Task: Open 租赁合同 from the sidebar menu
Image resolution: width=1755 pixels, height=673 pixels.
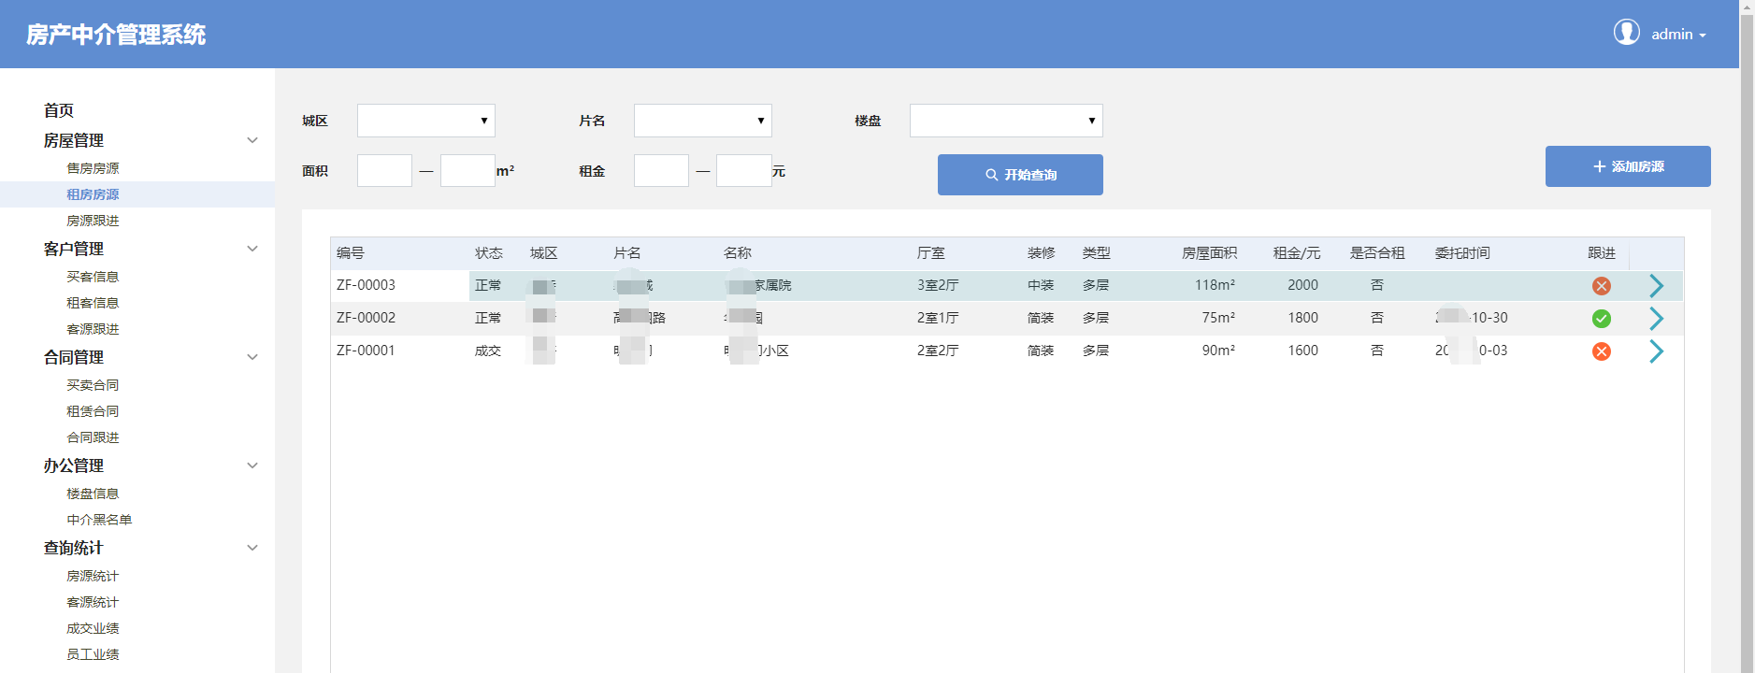Action: tap(93, 411)
